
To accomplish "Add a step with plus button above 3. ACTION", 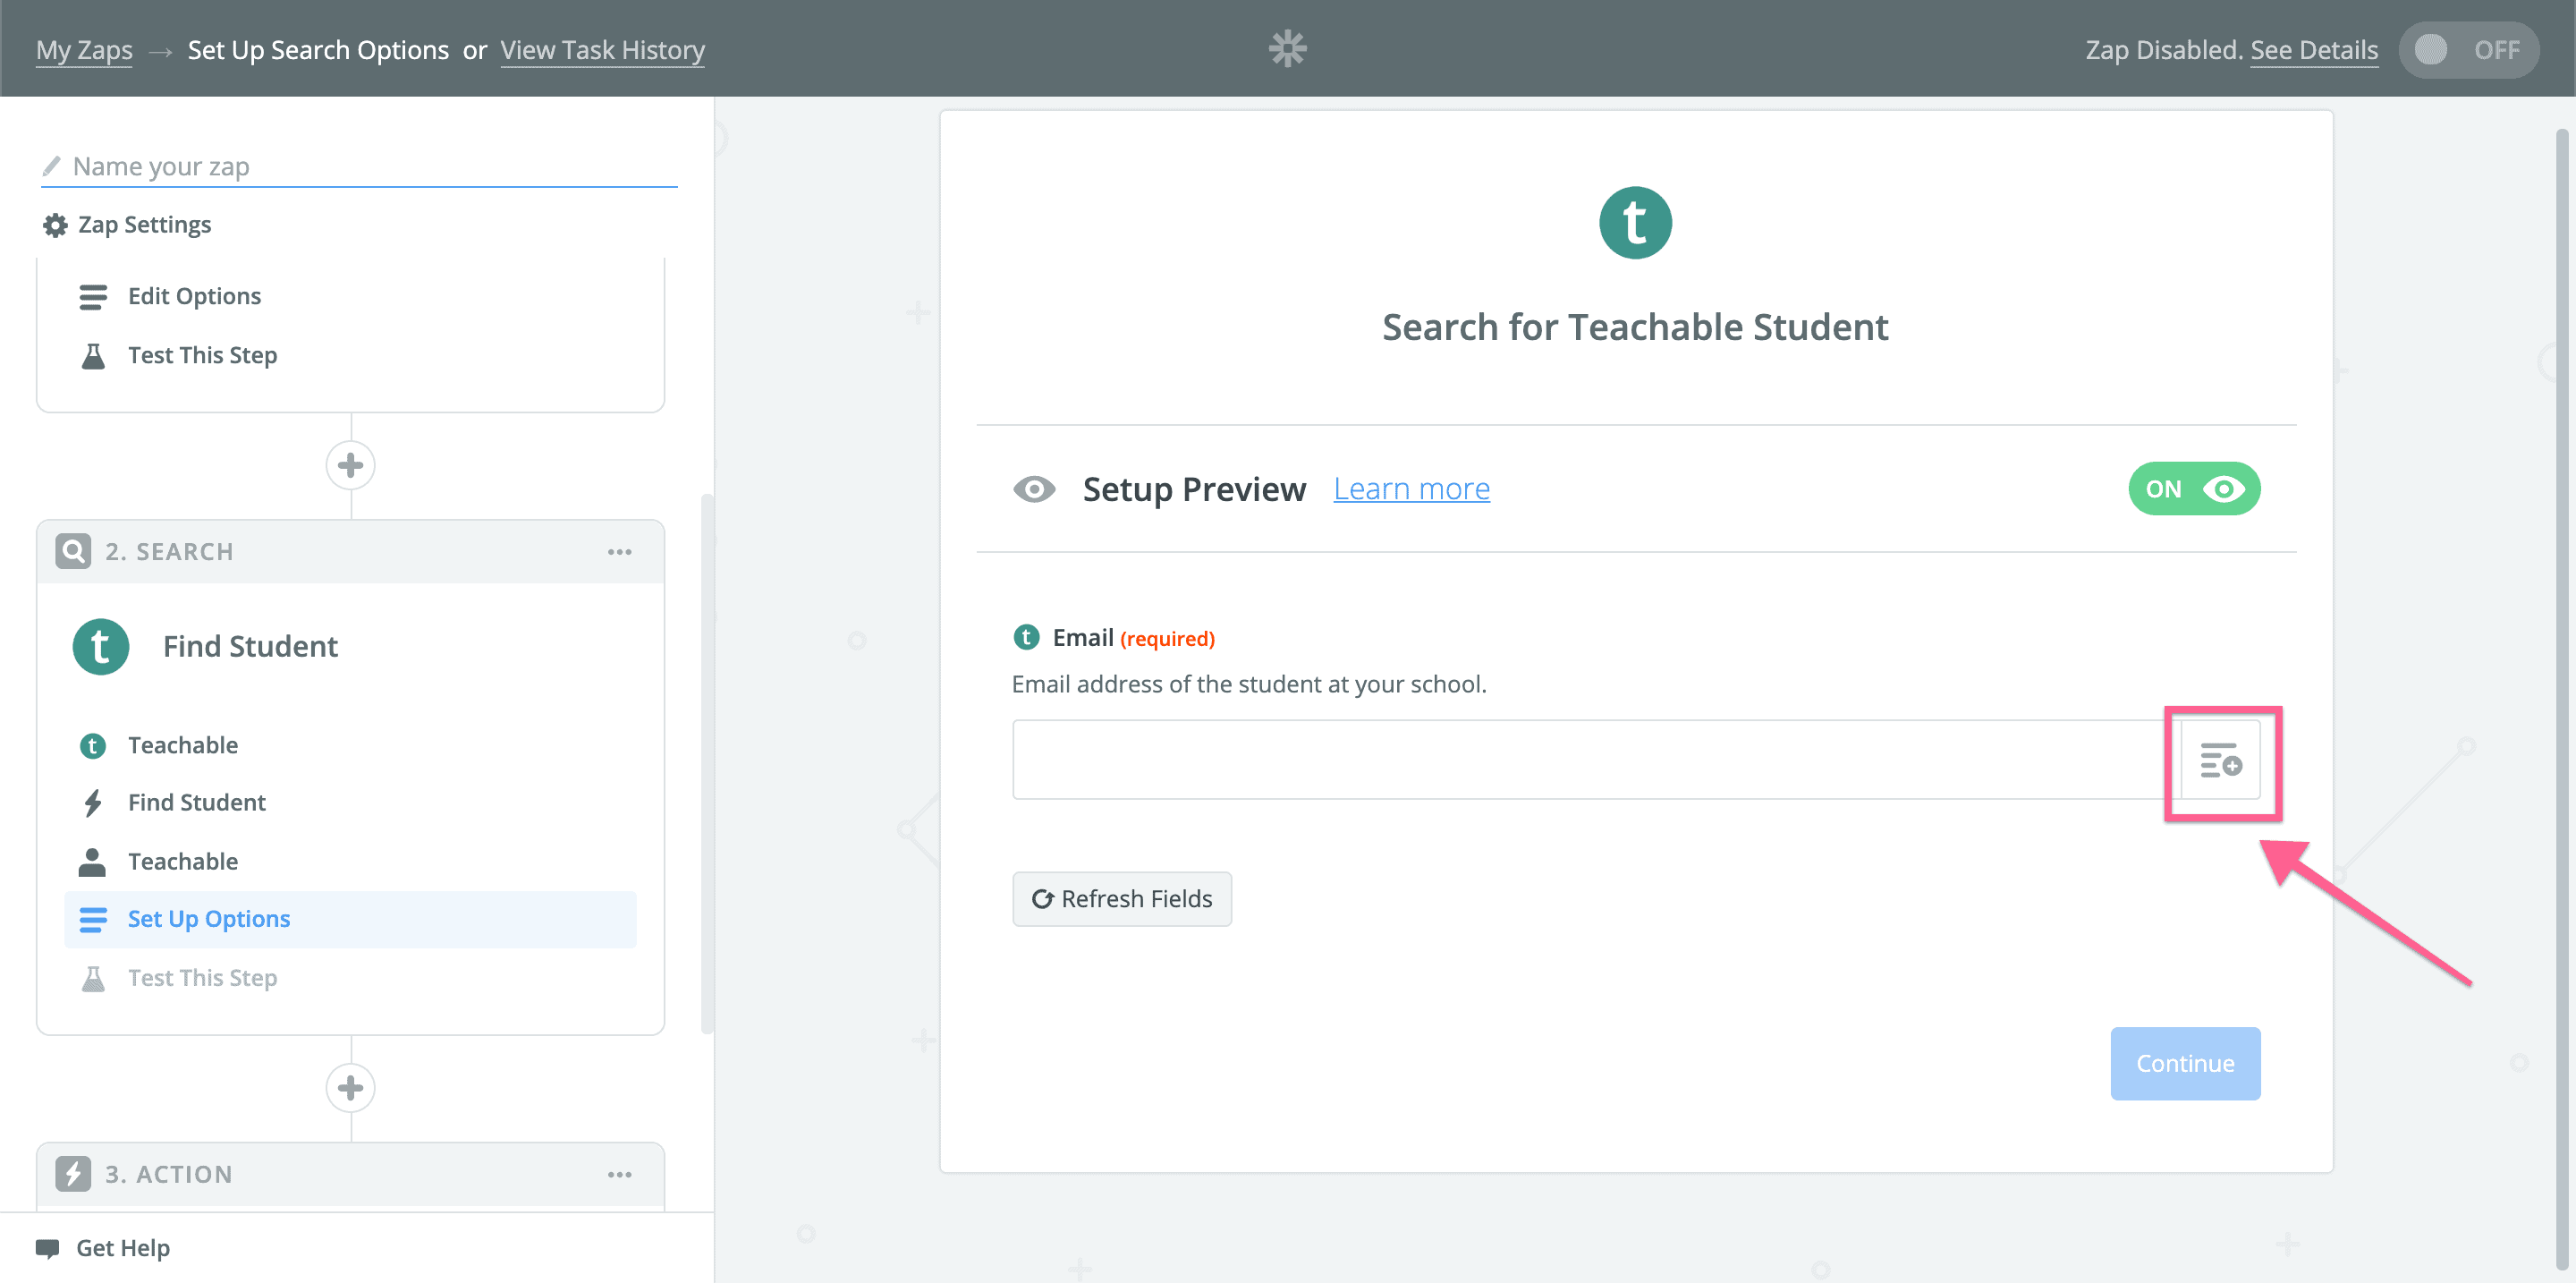I will pos(350,1087).
